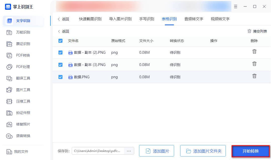Minimize the application window

pyautogui.click(x=245, y=6)
